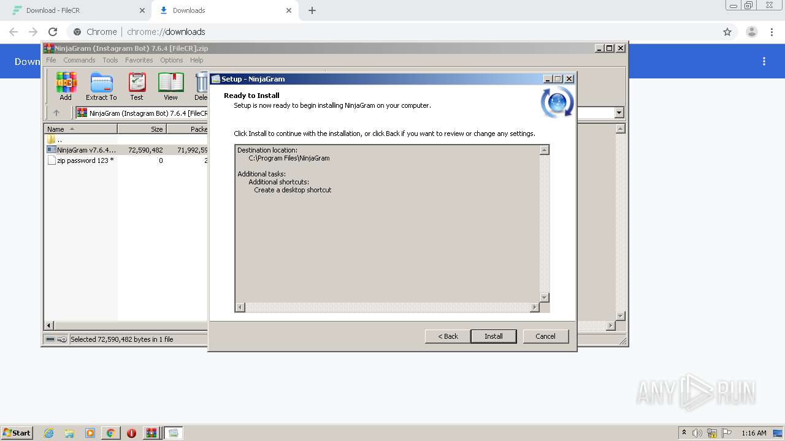Image resolution: width=785 pixels, height=441 pixels.
Task: Go up one folder in WinRAR
Action: coord(56,113)
